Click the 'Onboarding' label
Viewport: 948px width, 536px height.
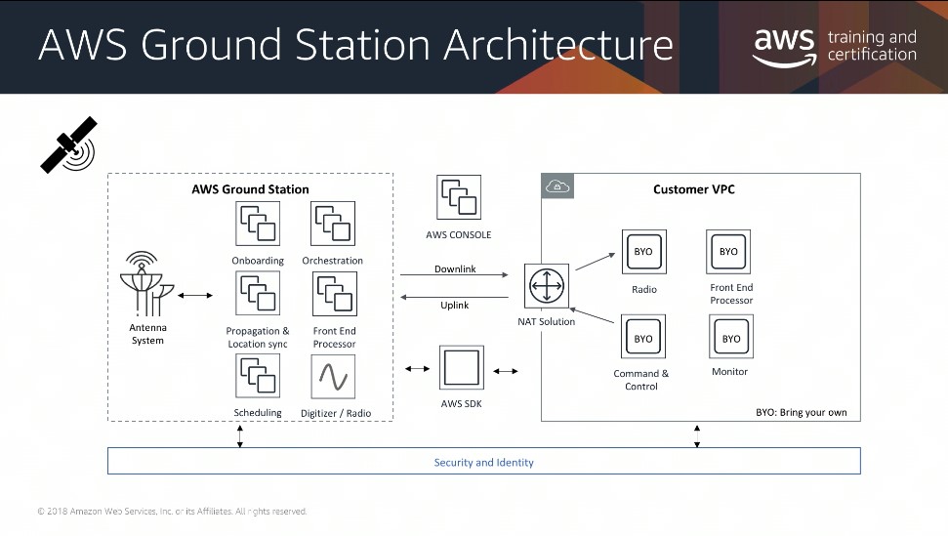click(x=258, y=261)
